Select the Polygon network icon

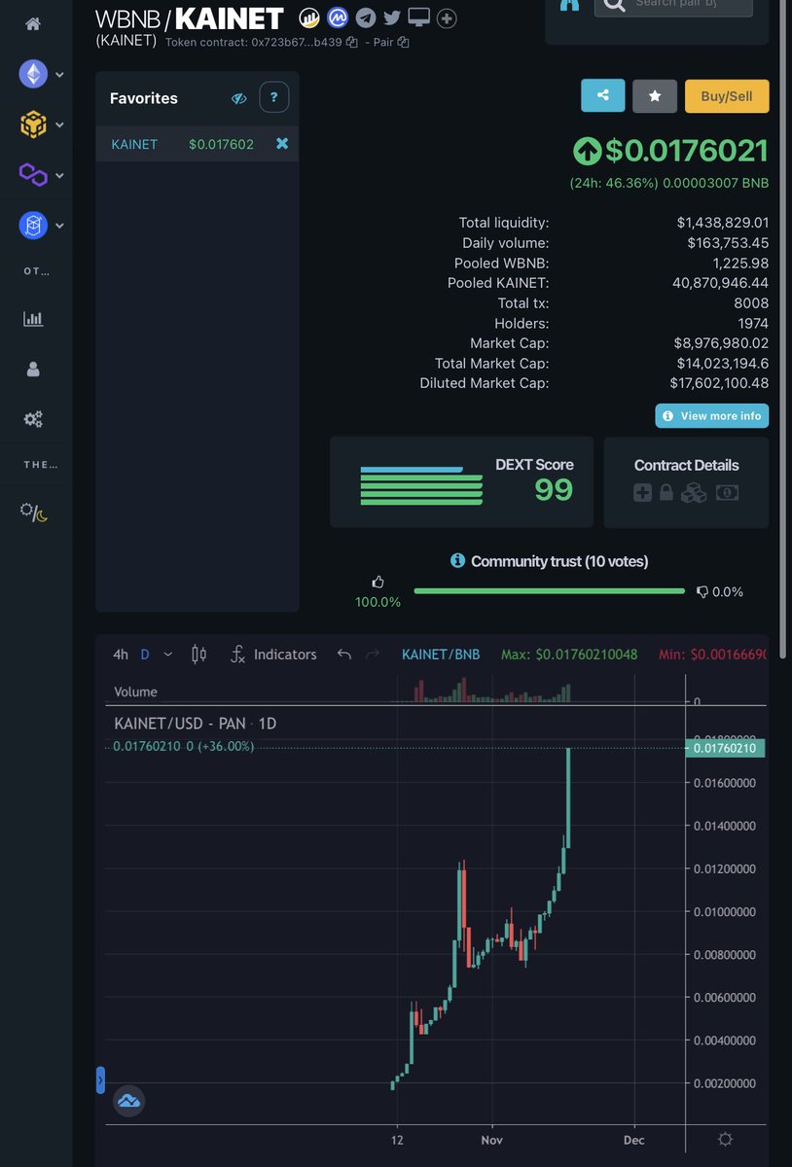pyautogui.click(x=33, y=175)
